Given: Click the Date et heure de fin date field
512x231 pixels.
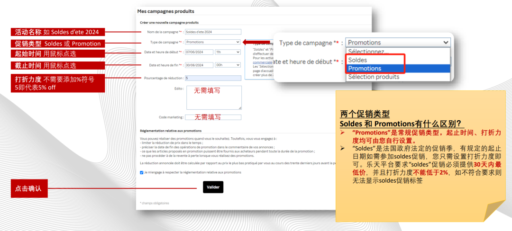Looking at the screenshot, I should coord(199,65).
